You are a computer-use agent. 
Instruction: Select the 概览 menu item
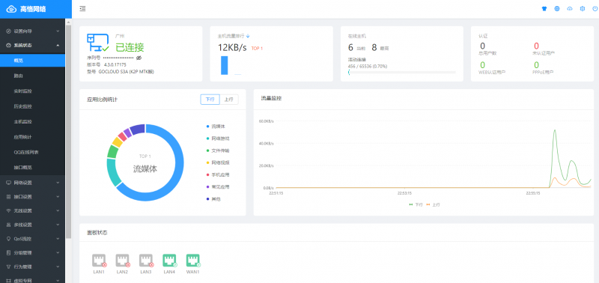[x=32, y=61]
